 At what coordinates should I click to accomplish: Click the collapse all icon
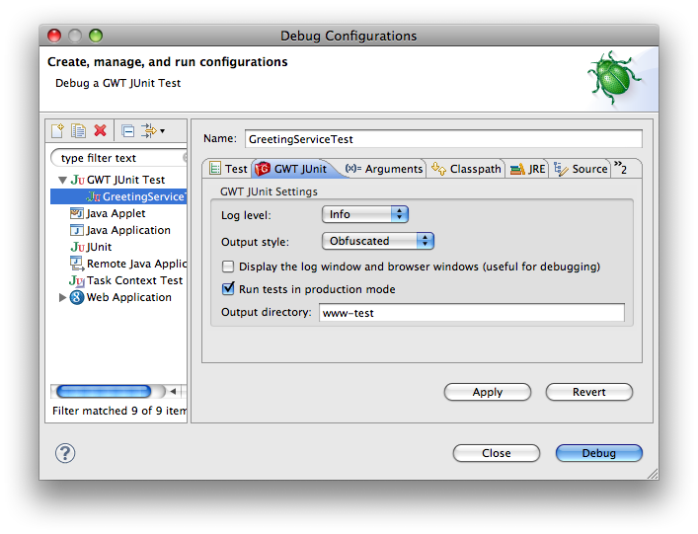127,130
